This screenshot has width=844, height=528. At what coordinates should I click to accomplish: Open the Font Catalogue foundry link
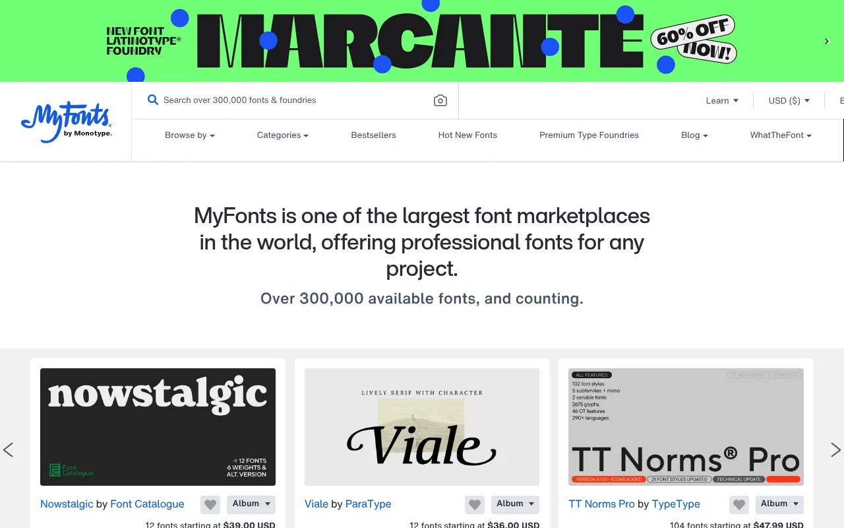(x=147, y=504)
